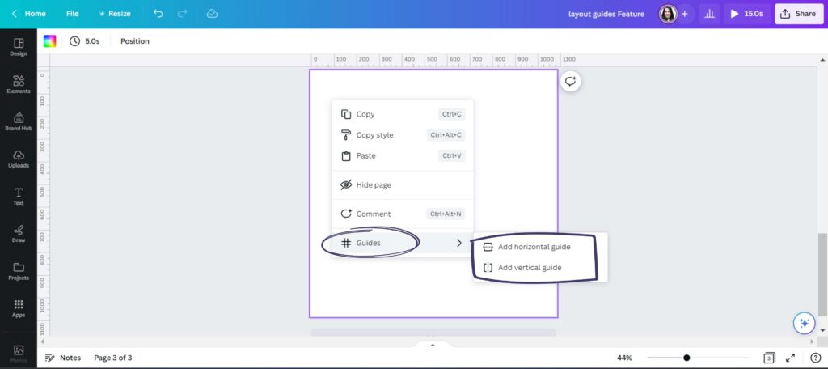Screen dimensions: 828x369
Task: Enter fullscreen with the expand arrows icon
Action: pyautogui.click(x=791, y=358)
